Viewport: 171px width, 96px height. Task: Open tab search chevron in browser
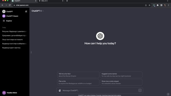click(168, 1)
